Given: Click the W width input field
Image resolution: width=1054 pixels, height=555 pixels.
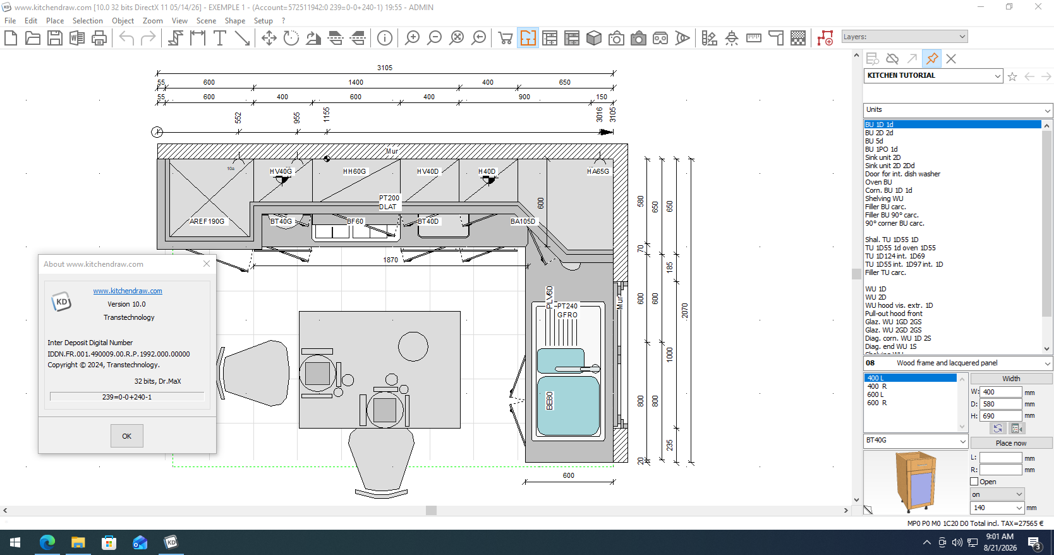Looking at the screenshot, I should coord(1001,392).
